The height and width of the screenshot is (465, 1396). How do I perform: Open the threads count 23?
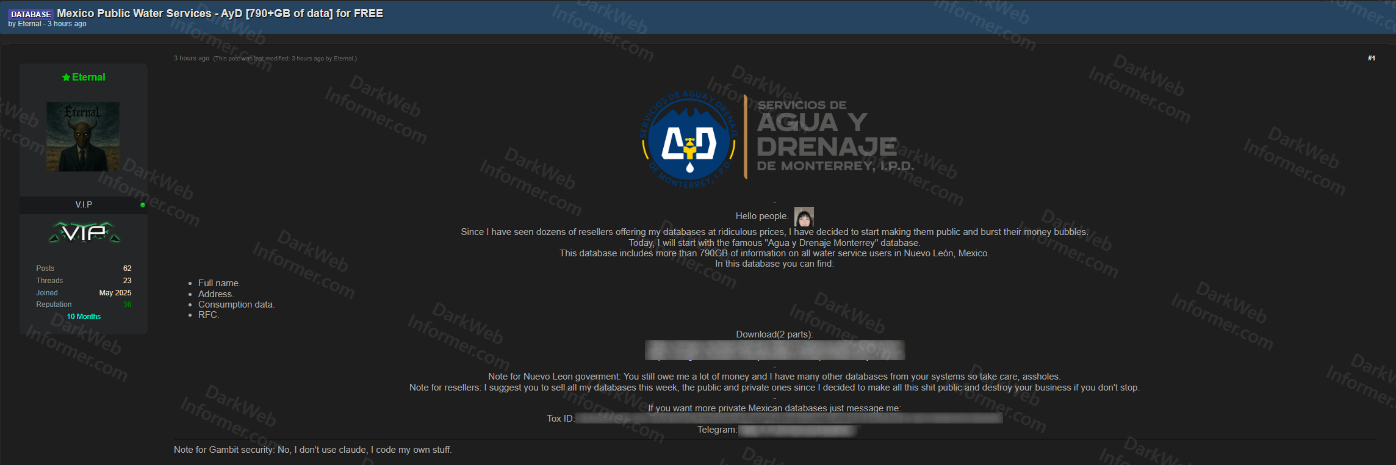pyautogui.click(x=127, y=281)
